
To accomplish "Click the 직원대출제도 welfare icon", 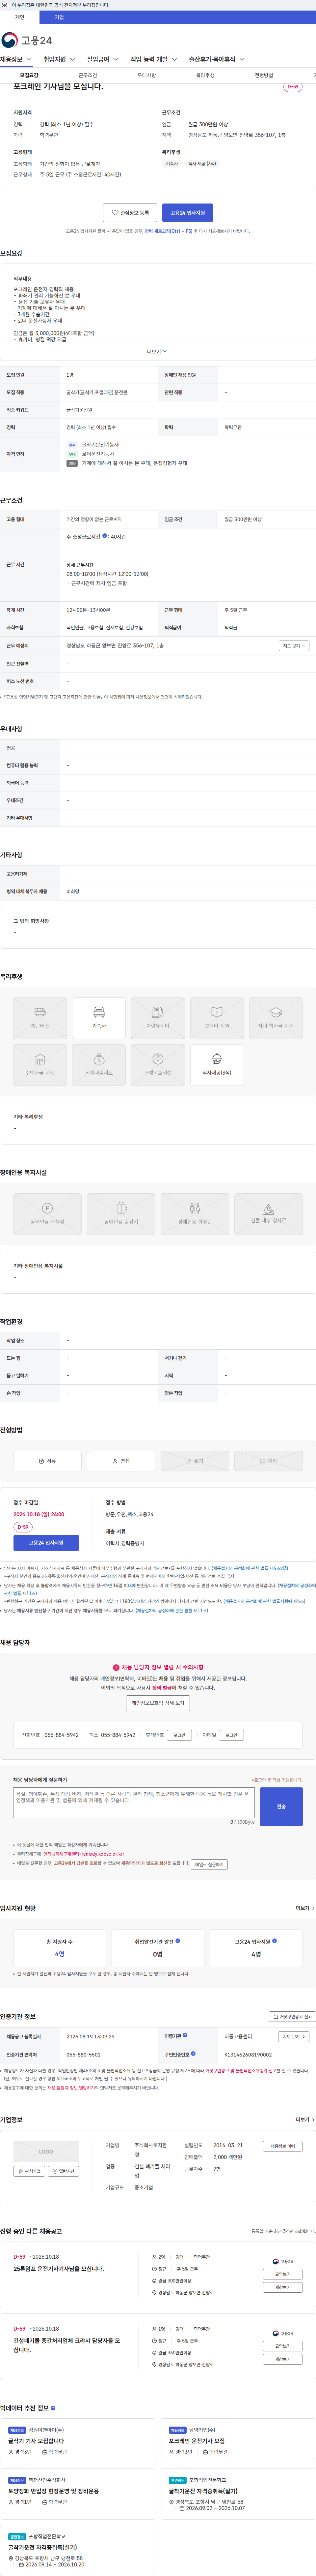I will [x=99, y=1065].
